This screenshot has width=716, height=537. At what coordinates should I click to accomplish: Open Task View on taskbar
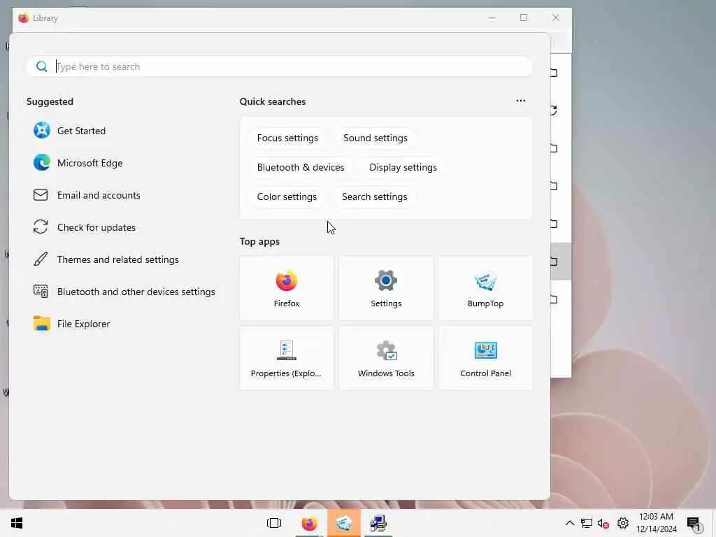274,523
